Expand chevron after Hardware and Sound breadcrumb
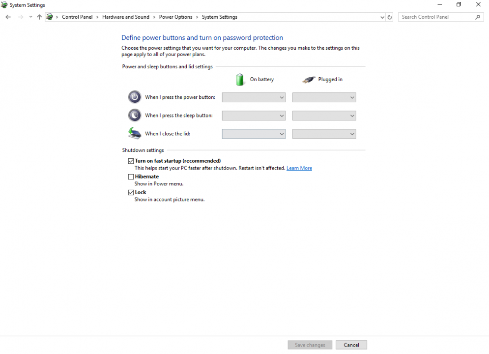The width and height of the screenshot is (489, 354). pos(154,17)
